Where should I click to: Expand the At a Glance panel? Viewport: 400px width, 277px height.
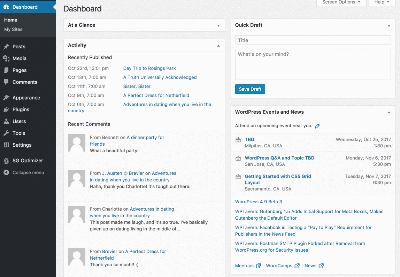(x=218, y=25)
